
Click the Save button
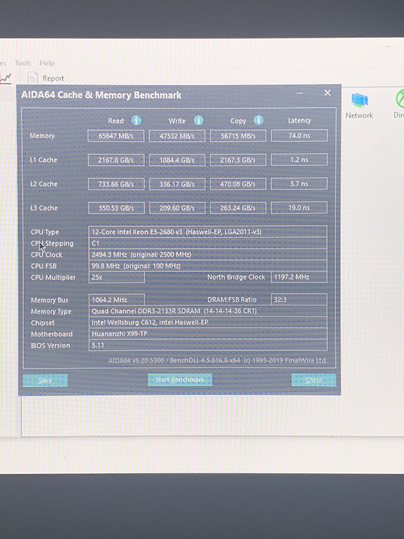tap(45, 381)
